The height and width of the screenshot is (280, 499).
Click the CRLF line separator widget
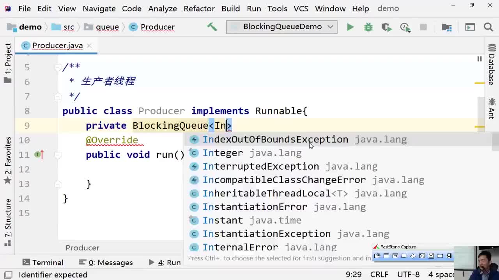[x=379, y=275]
